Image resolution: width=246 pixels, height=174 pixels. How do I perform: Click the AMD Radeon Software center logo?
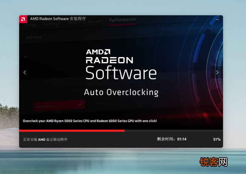point(121,64)
